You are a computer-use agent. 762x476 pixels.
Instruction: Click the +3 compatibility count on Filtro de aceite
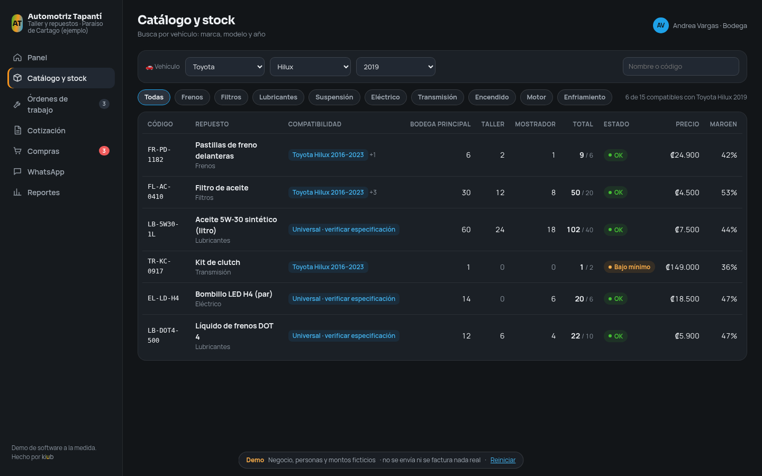(x=373, y=193)
